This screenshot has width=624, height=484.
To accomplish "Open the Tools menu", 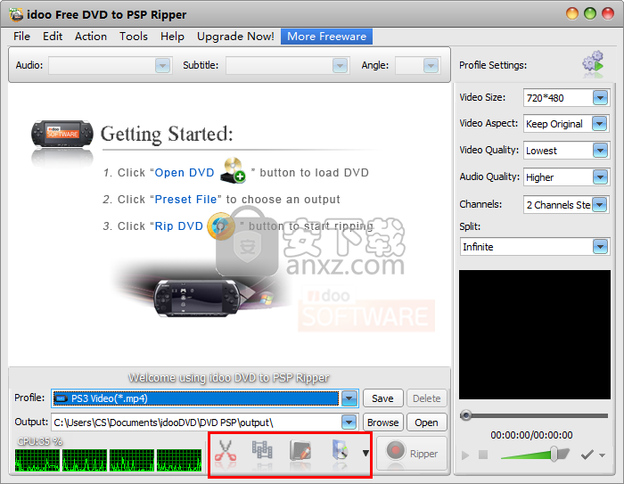I will pos(134,37).
